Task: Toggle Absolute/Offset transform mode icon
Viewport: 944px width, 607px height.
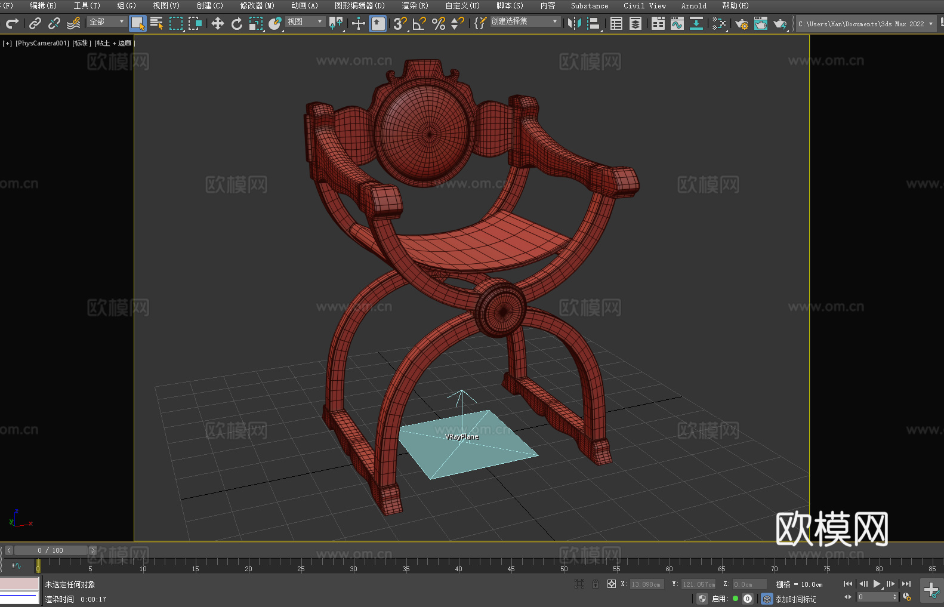Action: 612,584
